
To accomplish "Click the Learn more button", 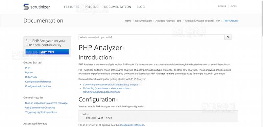I will (x=47, y=52).
